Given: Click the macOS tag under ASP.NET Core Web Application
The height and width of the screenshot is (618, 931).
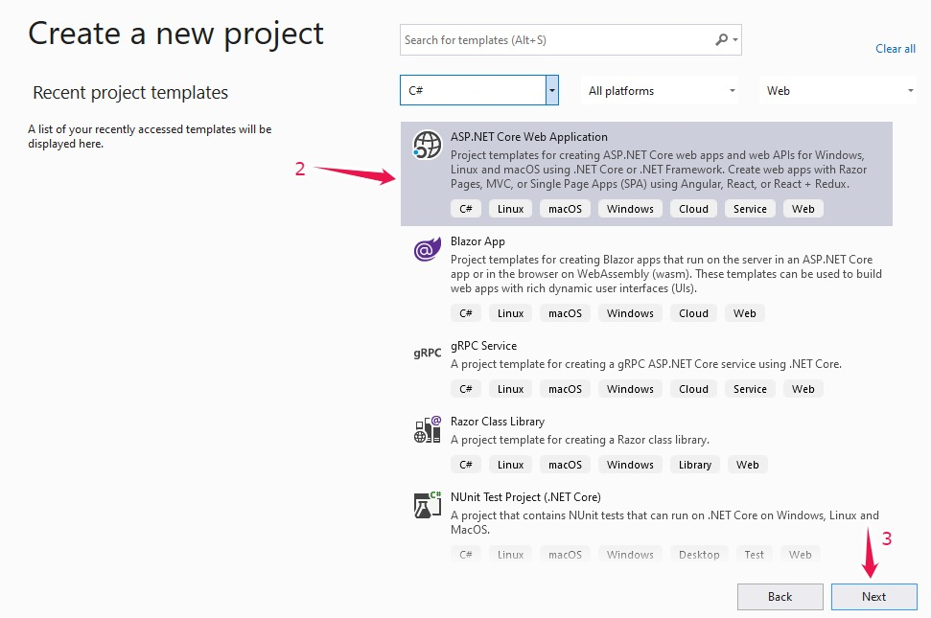Looking at the screenshot, I should [566, 209].
